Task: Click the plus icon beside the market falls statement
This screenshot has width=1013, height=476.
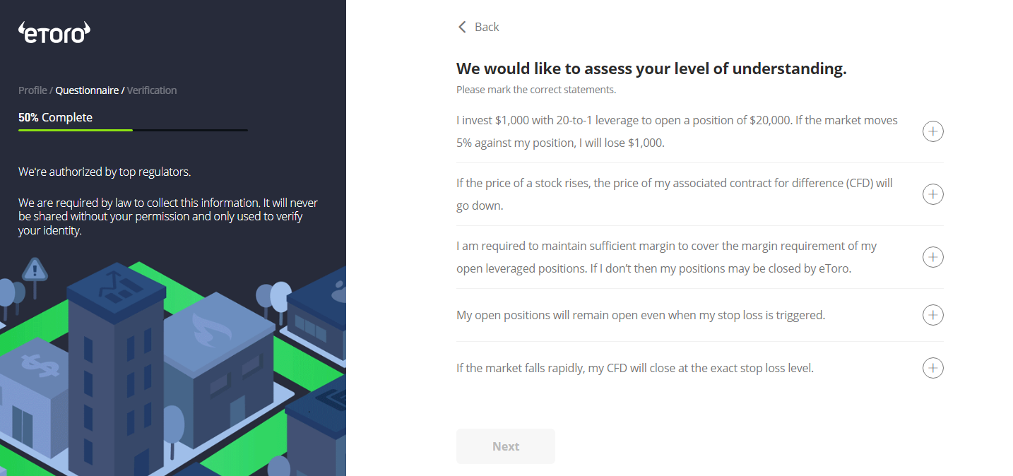Action: (x=932, y=368)
